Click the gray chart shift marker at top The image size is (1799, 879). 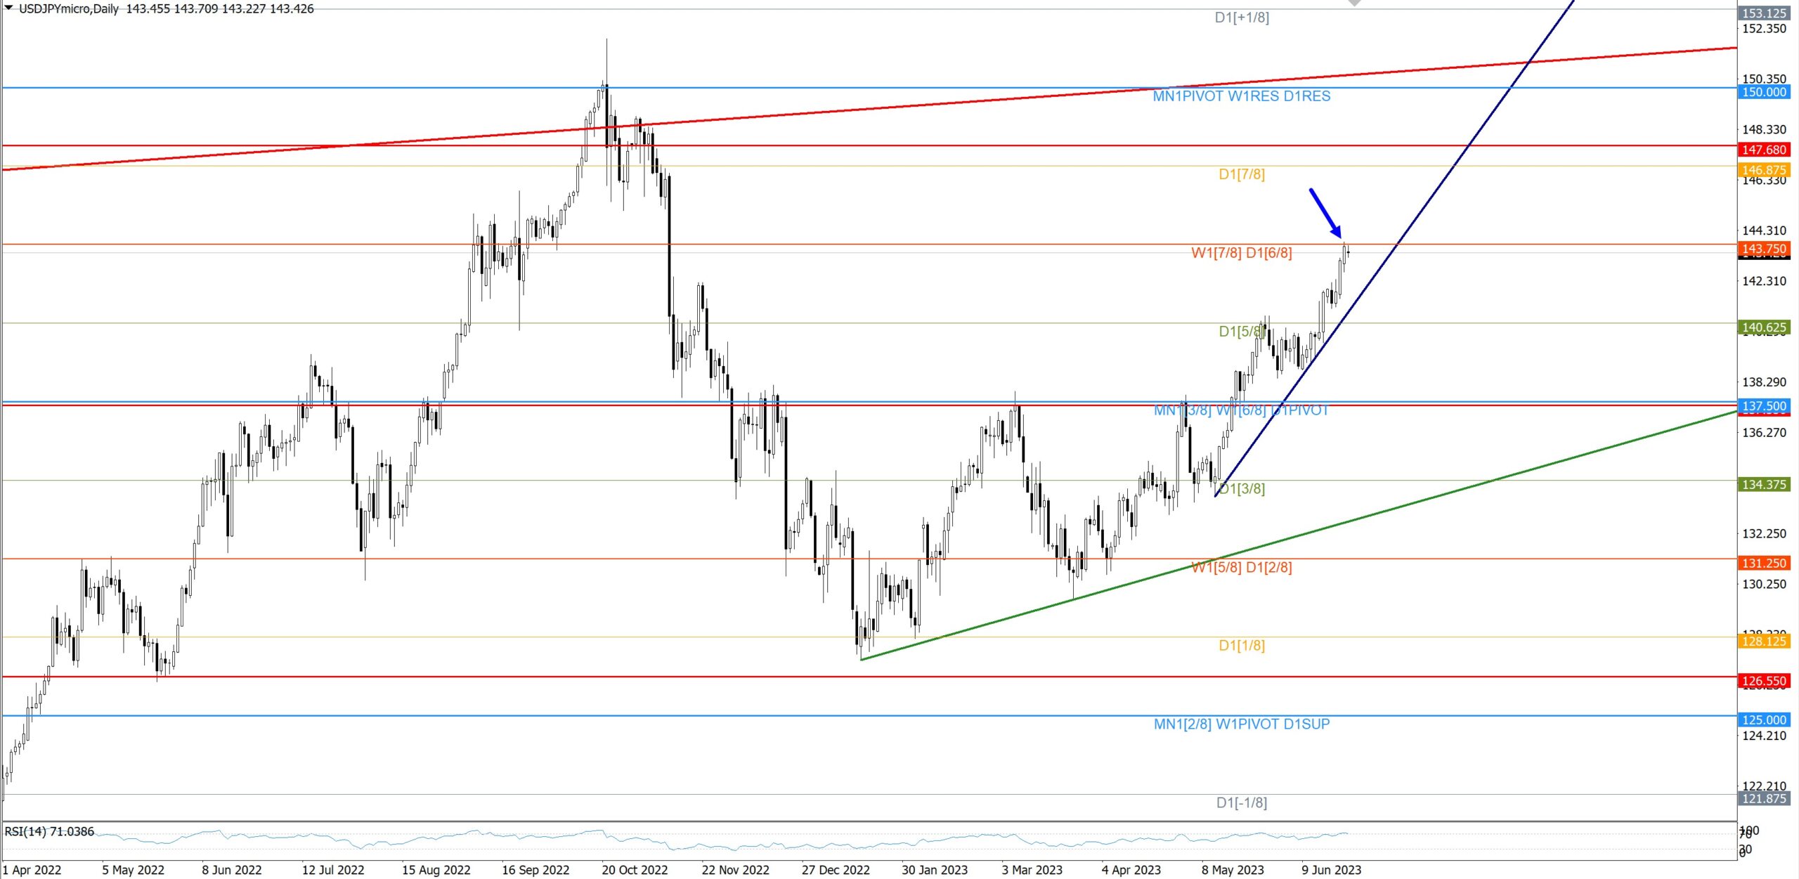[1354, 3]
